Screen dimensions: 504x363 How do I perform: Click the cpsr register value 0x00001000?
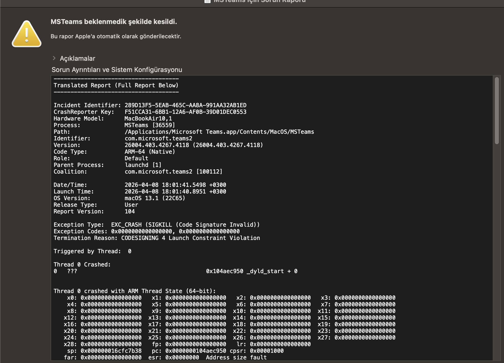267,351
